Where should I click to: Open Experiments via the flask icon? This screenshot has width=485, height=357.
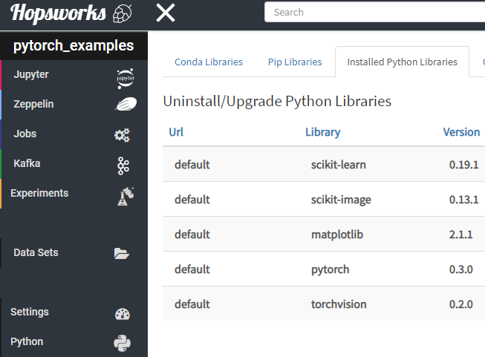point(123,195)
